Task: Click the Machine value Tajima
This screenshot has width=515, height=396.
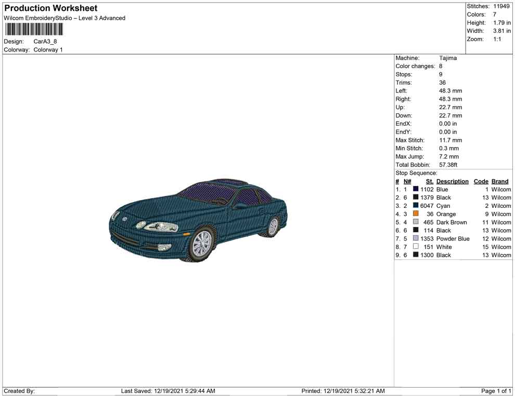Action: [448, 58]
